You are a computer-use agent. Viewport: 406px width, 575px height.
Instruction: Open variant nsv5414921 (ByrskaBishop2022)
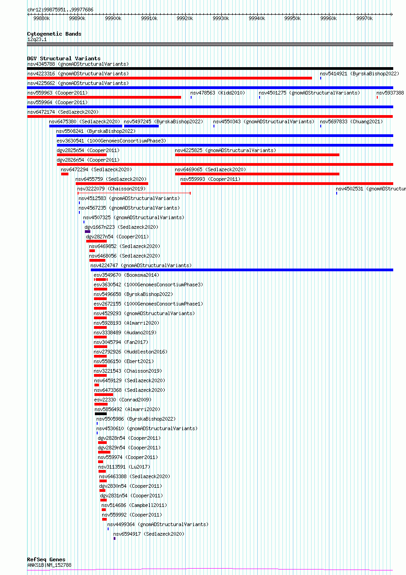(359, 74)
